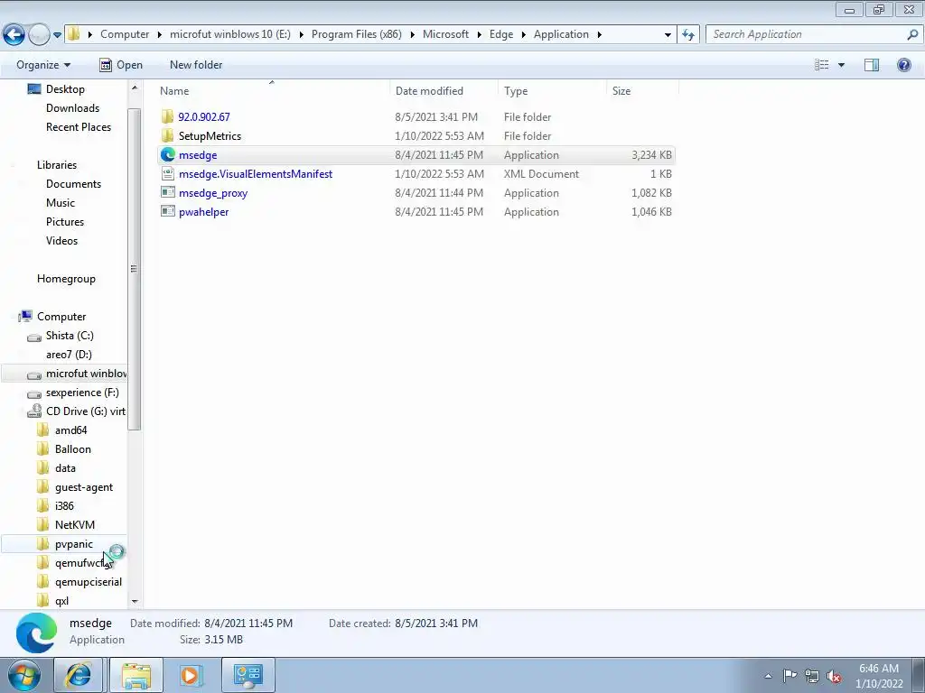Open the qemupciserial folder in tree

[x=89, y=582]
